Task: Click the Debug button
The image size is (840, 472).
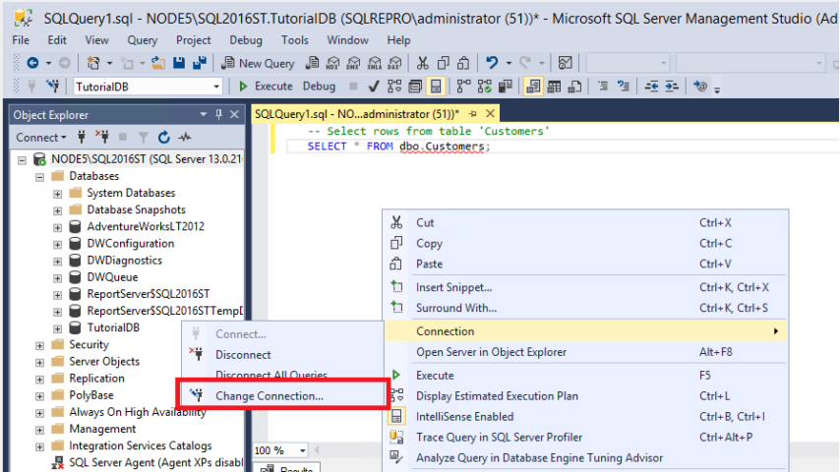Action: [319, 87]
